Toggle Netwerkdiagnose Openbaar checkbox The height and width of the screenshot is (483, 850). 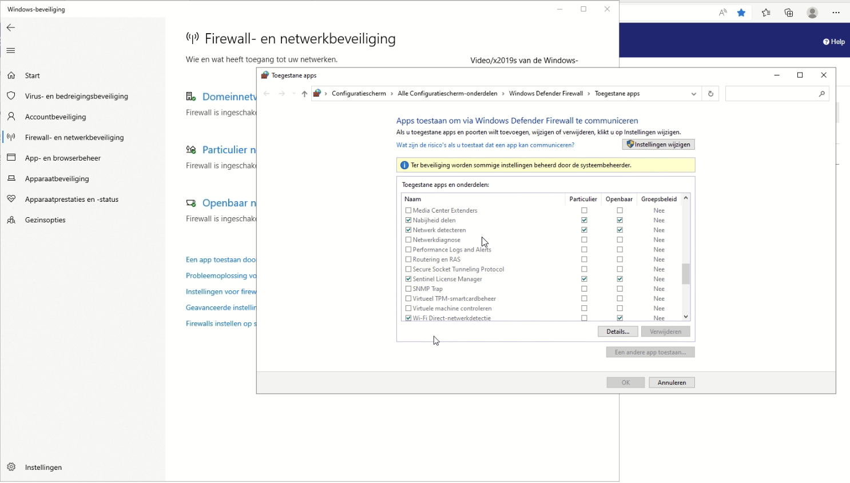coord(619,240)
